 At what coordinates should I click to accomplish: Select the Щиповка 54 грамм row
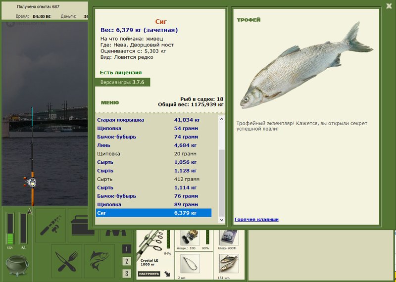coord(154,128)
